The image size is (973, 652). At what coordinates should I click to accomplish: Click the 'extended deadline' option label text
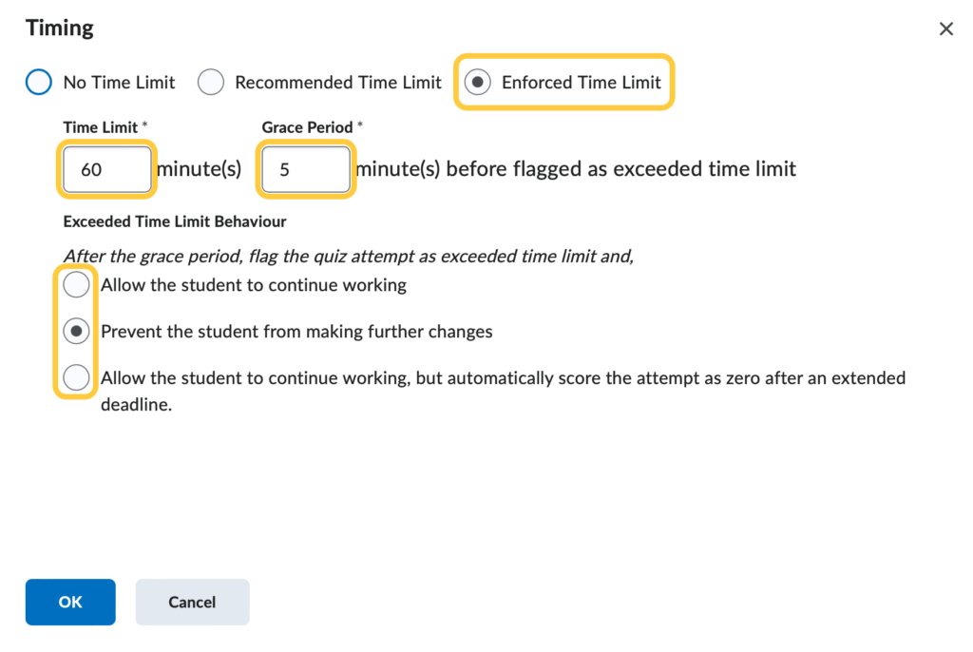503,378
